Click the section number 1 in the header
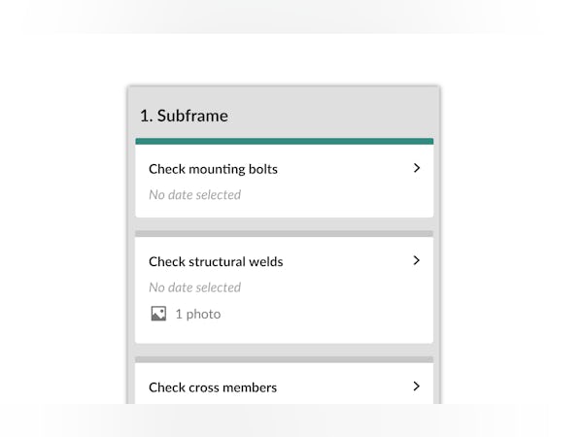 (144, 116)
